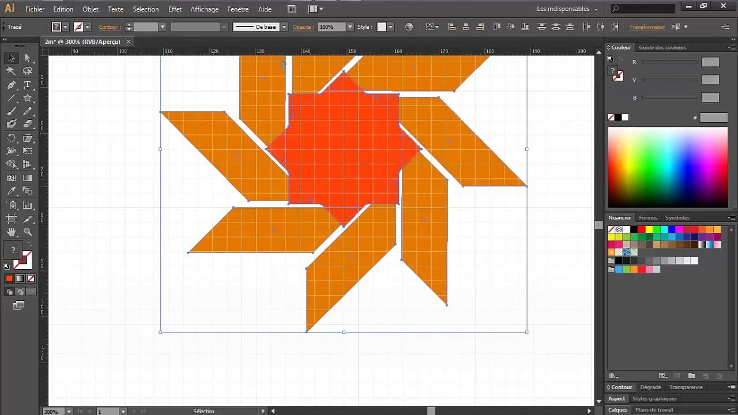738x415 pixels.
Task: Open the Effet menu
Action: [x=175, y=9]
